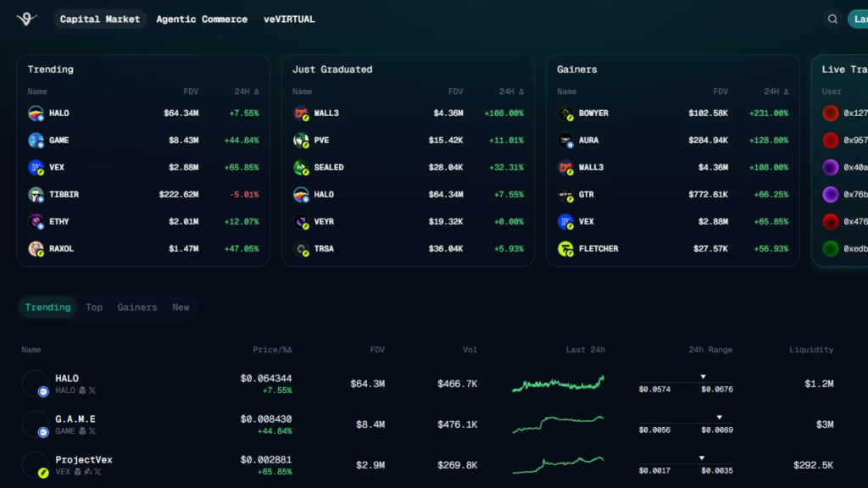The height and width of the screenshot is (488, 868).
Task: Click the VEX token icon in Trending card
Action: (x=36, y=167)
